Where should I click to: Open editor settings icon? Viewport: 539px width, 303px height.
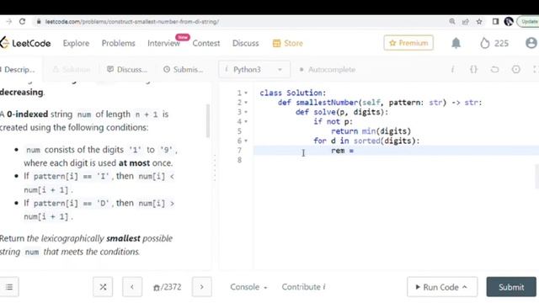pyautogui.click(x=516, y=69)
